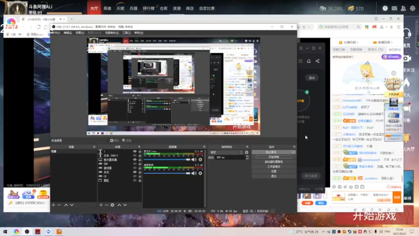Open the properties gear button above the scenes

pyautogui.click(x=114, y=141)
